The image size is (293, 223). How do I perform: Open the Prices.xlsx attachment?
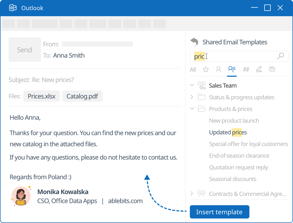41,96
